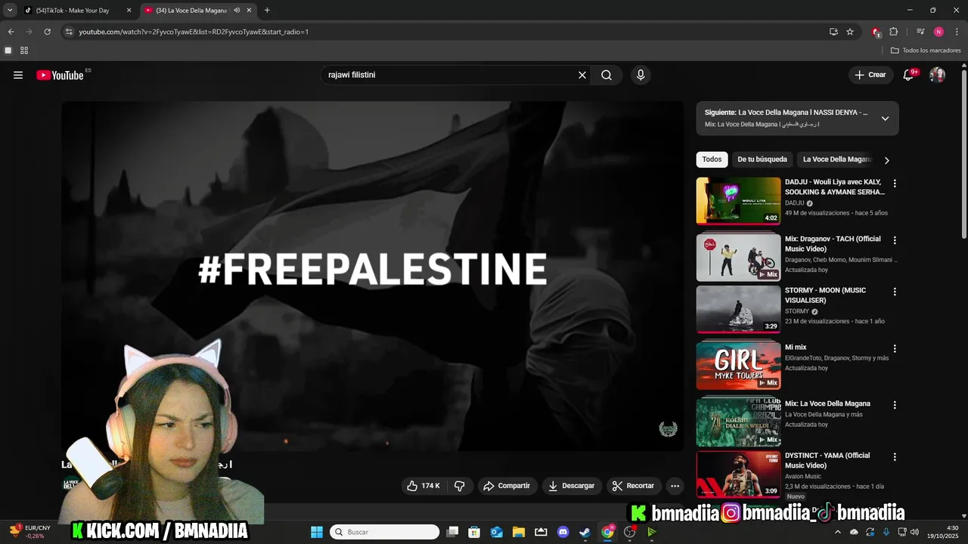Install app icon in the address bar
Screen dimensions: 968x544
pos(833,32)
